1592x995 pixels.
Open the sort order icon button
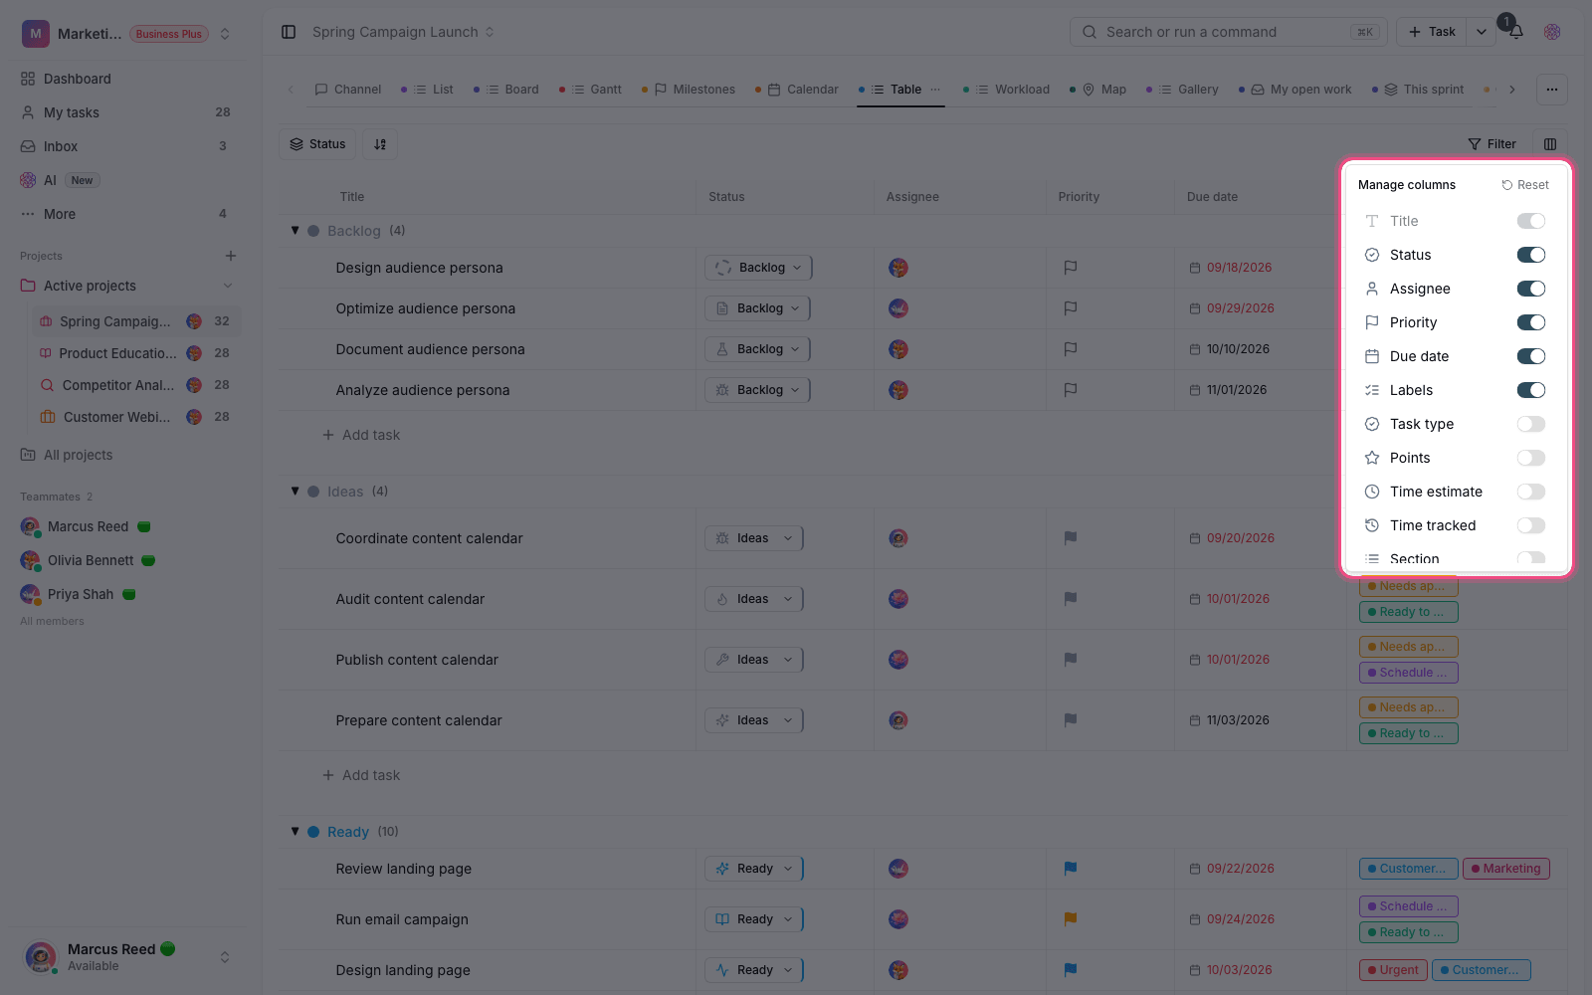(380, 144)
